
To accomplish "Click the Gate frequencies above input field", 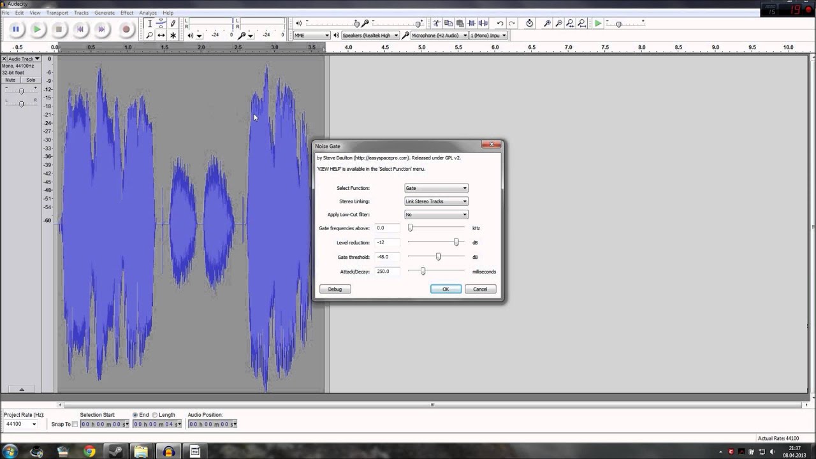I will tap(388, 228).
